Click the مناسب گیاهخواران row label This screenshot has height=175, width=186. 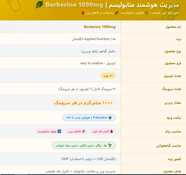(169, 146)
